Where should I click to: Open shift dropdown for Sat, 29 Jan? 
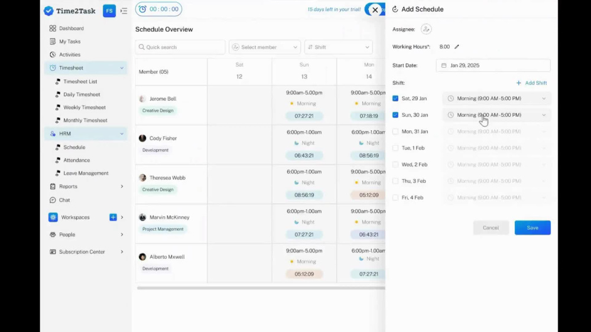click(x=497, y=98)
